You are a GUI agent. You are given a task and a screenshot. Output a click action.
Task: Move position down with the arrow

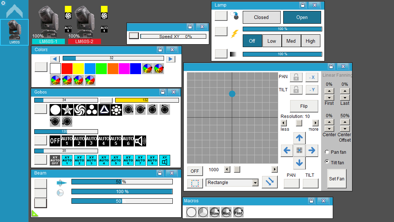pos(299,163)
